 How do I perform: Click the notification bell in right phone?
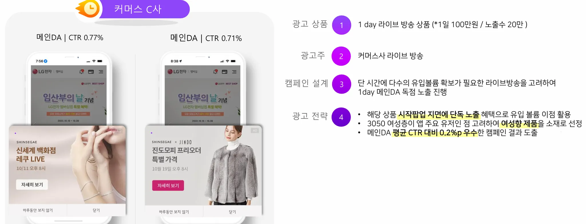(x=215, y=72)
